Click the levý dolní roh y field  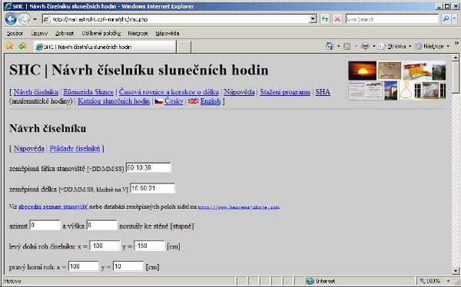pos(149,246)
